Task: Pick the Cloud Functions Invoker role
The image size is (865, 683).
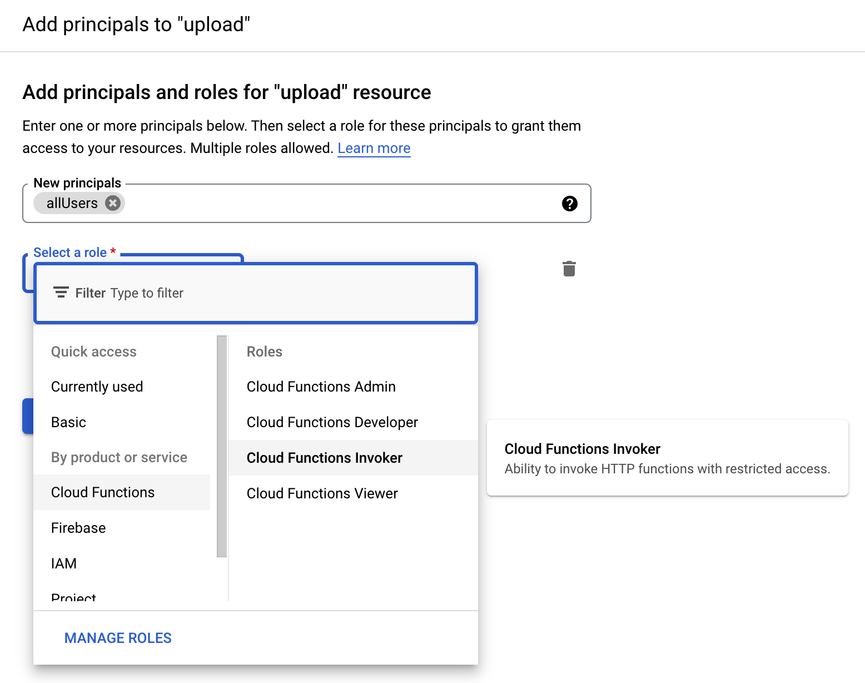Action: click(324, 458)
